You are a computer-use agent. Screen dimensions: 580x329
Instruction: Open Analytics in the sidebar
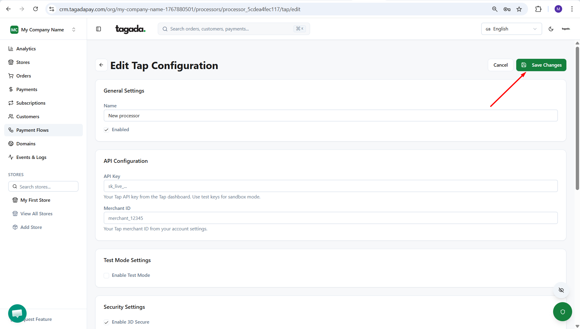(x=26, y=49)
